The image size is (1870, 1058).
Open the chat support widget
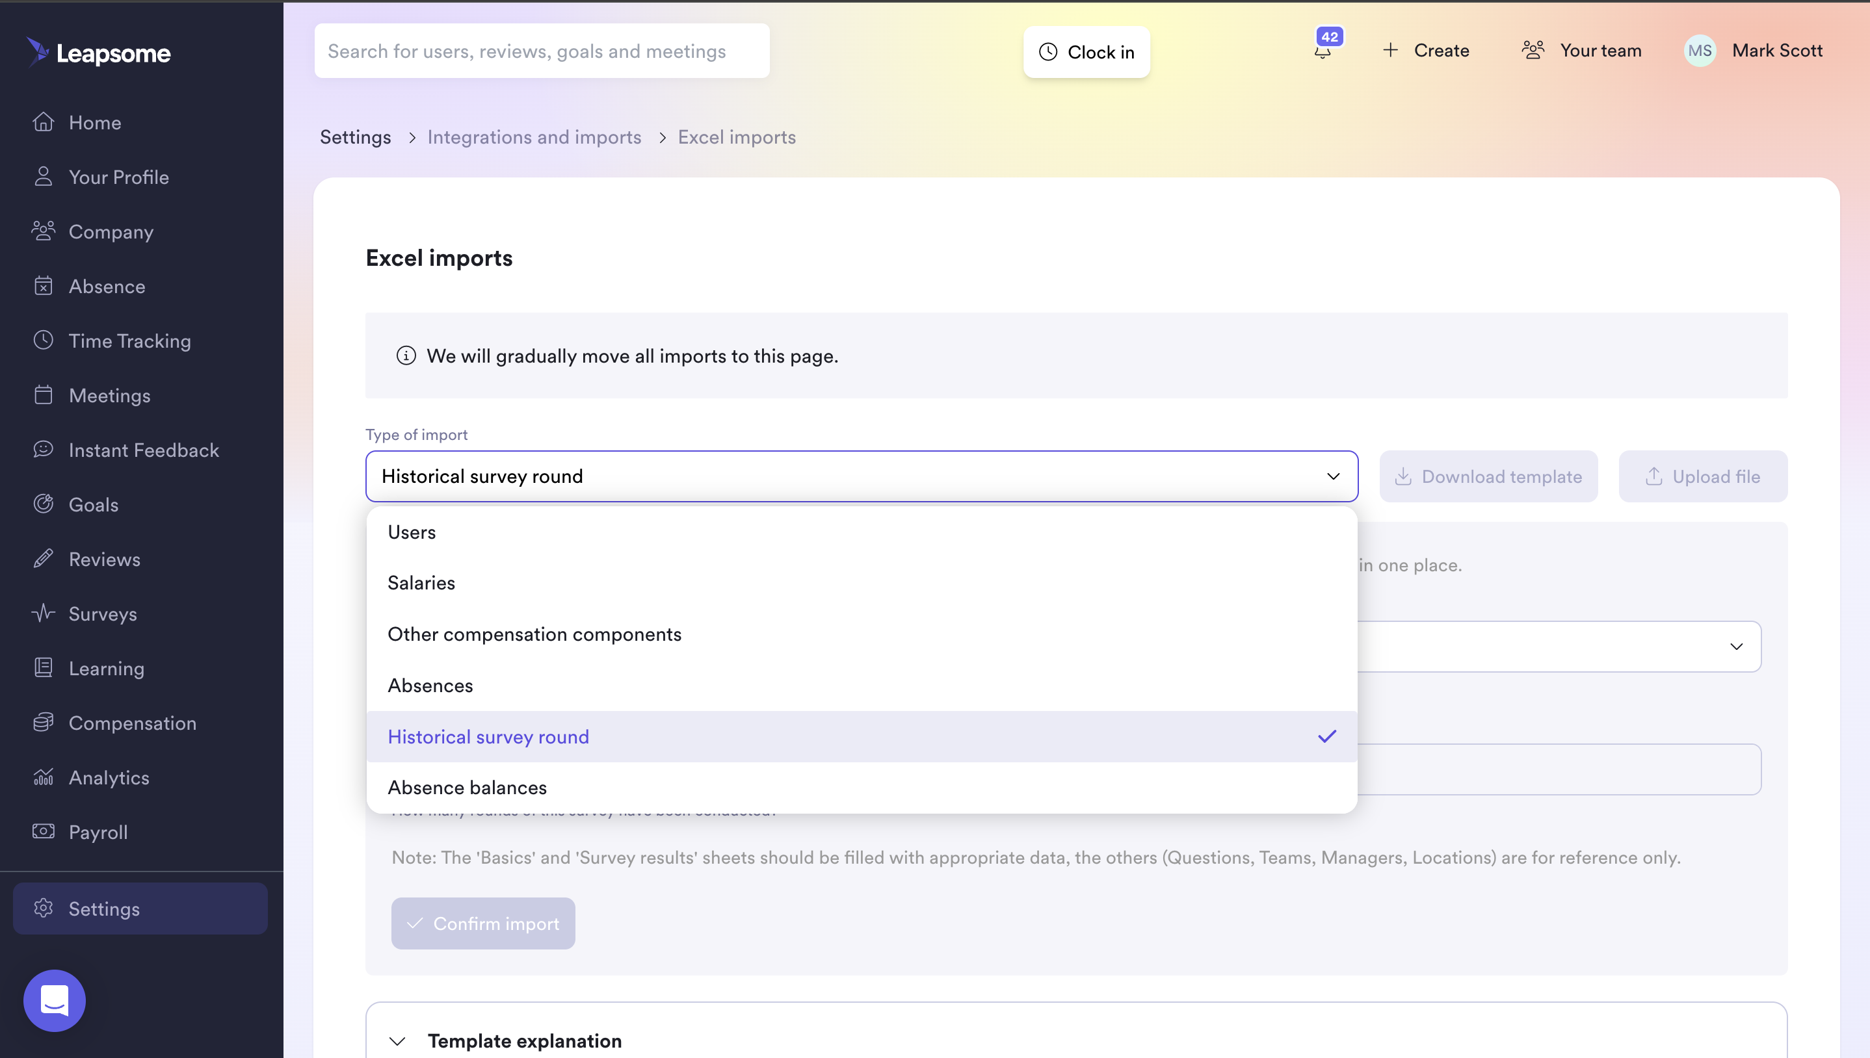pos(55,1001)
